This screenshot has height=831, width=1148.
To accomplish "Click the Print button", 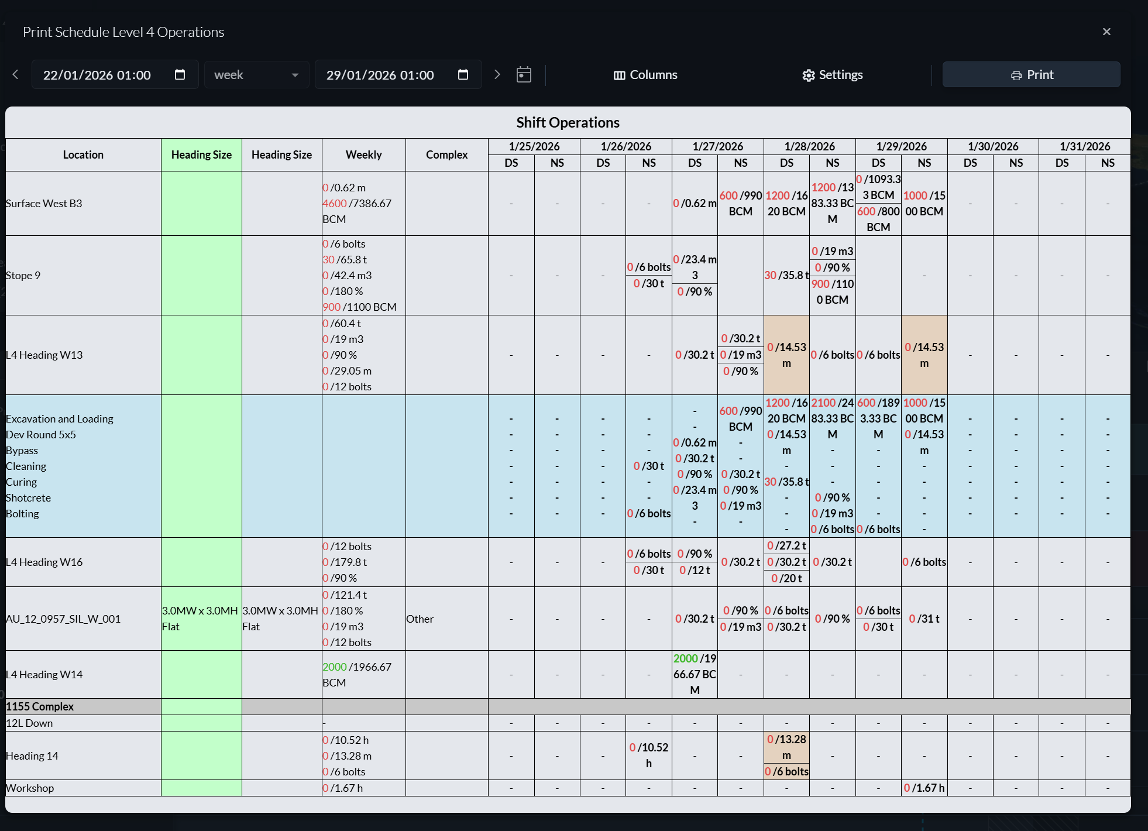I will click(x=1031, y=74).
